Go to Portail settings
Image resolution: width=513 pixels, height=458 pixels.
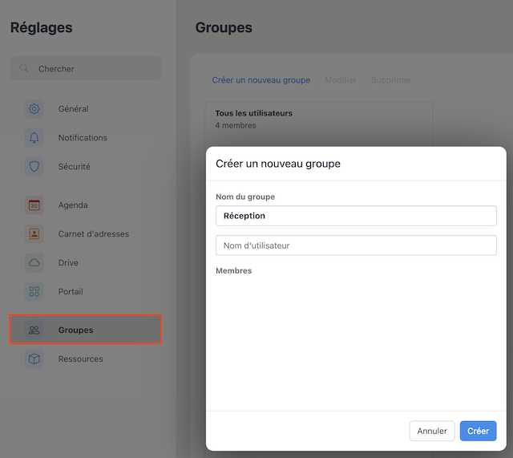point(86,291)
